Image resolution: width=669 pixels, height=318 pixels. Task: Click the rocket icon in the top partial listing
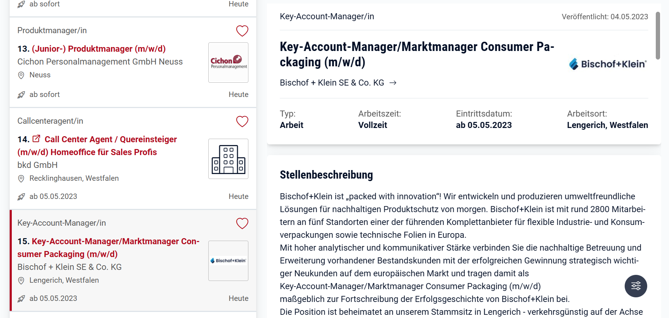click(x=21, y=4)
